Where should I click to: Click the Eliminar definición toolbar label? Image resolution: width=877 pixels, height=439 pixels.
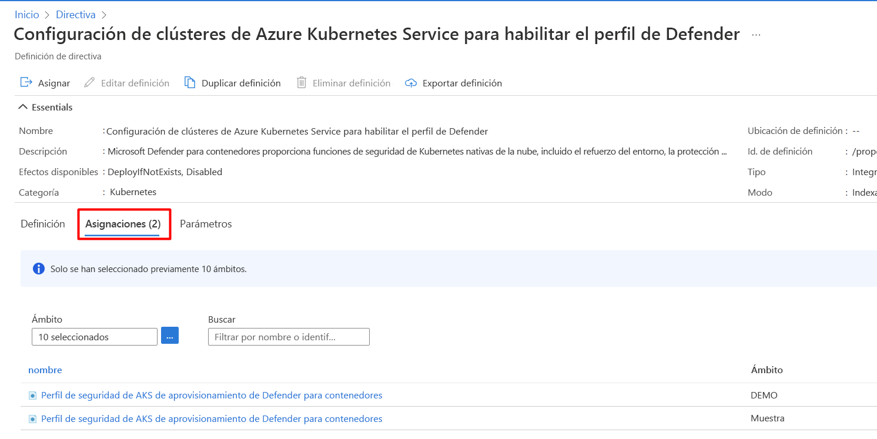[352, 83]
